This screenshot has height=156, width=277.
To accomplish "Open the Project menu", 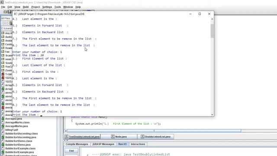I will [x=35, y=7].
